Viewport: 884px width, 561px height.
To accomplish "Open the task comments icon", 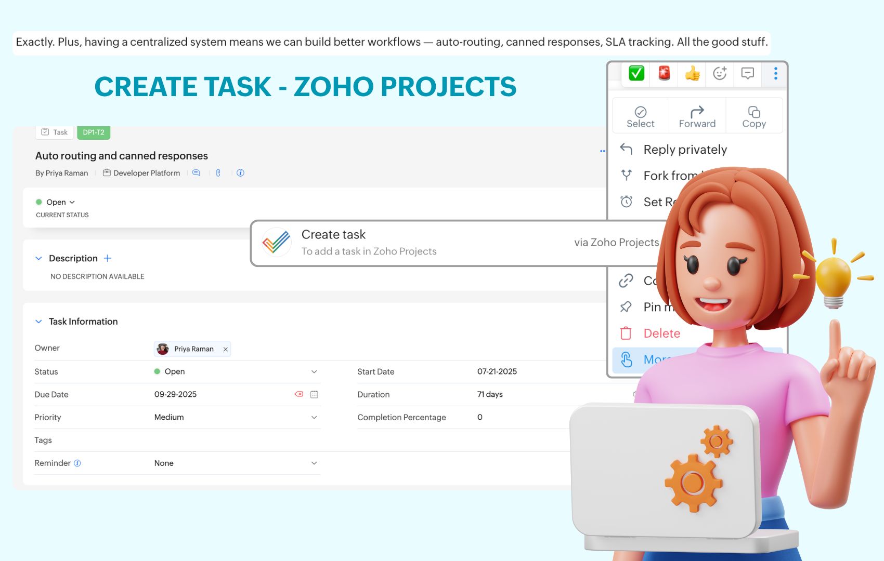I will click(196, 173).
